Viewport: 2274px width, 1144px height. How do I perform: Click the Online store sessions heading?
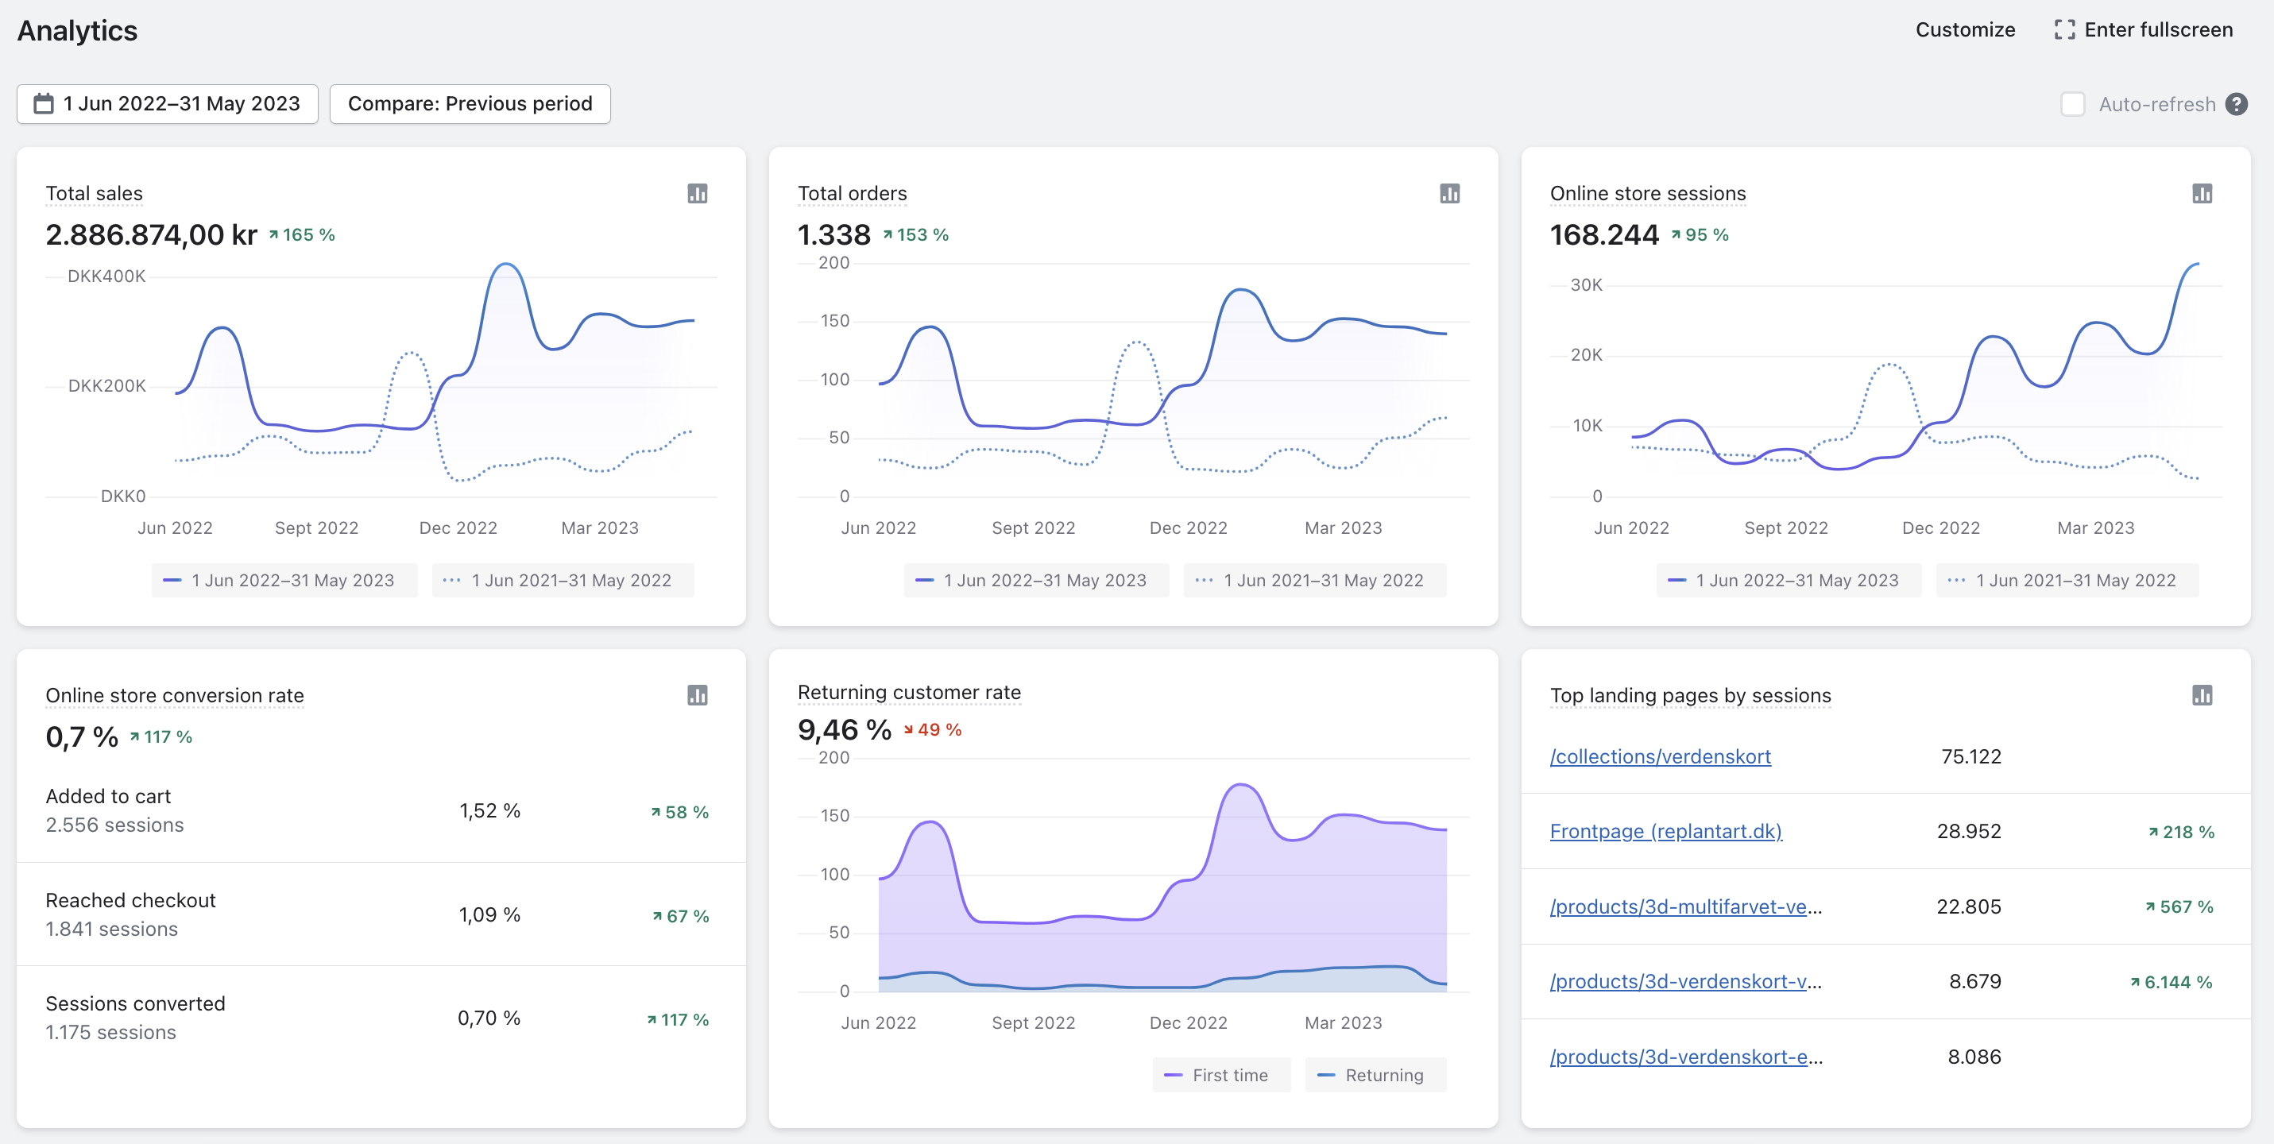point(1647,193)
